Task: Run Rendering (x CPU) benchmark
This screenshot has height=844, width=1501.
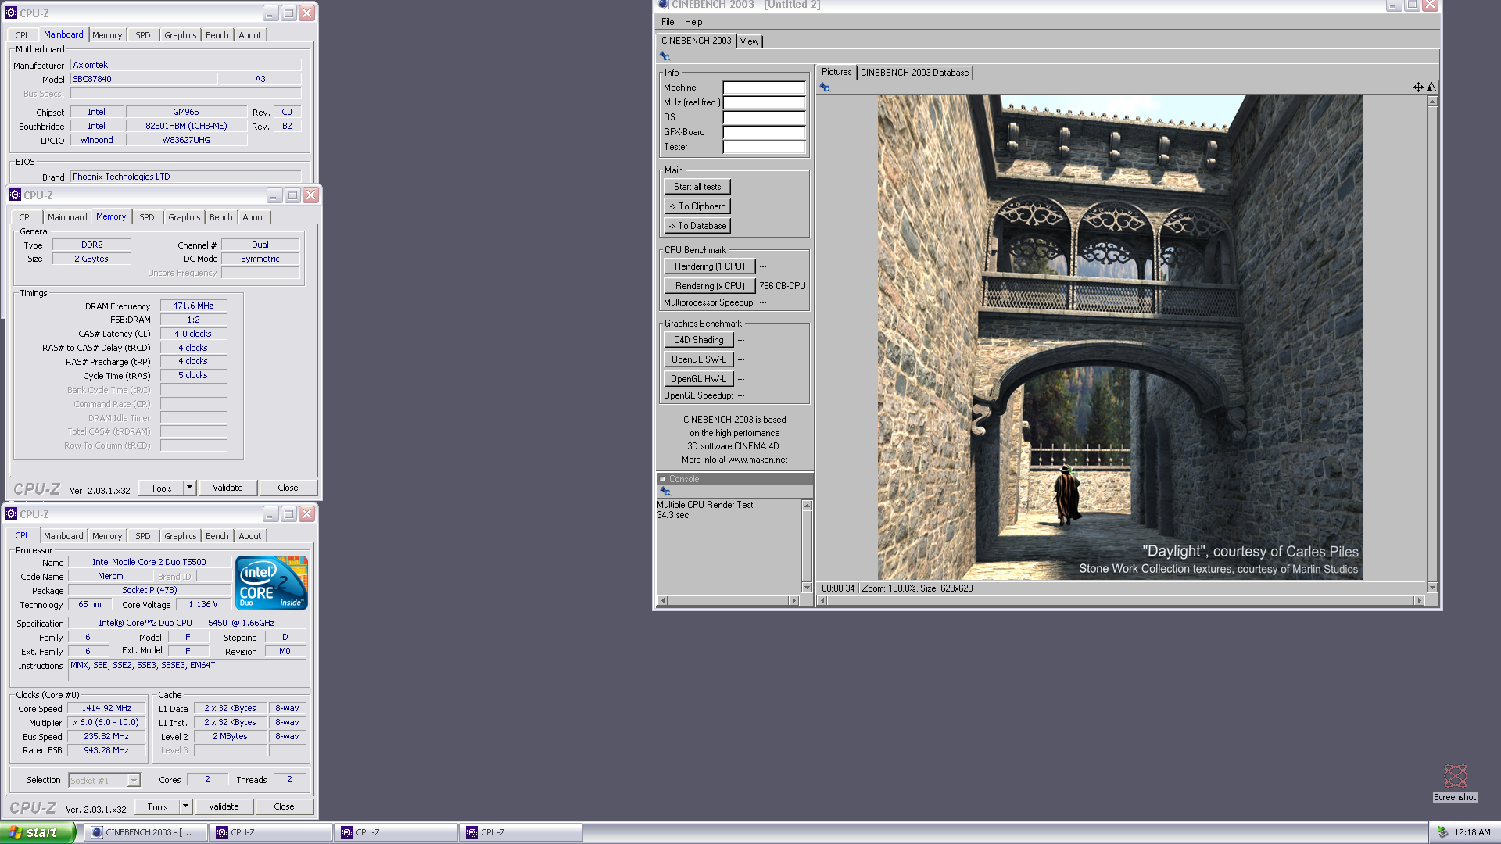Action: coord(710,286)
